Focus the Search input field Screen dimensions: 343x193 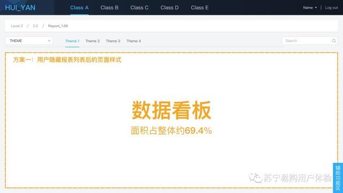pos(310,41)
